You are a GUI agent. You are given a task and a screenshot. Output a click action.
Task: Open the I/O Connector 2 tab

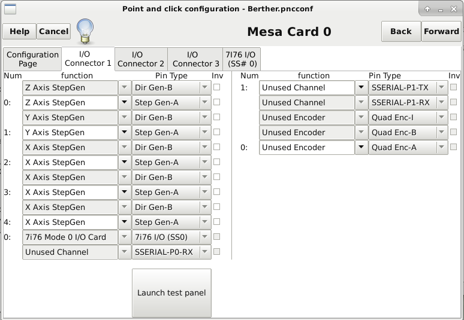click(141, 59)
